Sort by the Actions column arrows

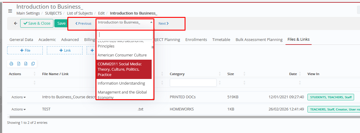[34, 74]
